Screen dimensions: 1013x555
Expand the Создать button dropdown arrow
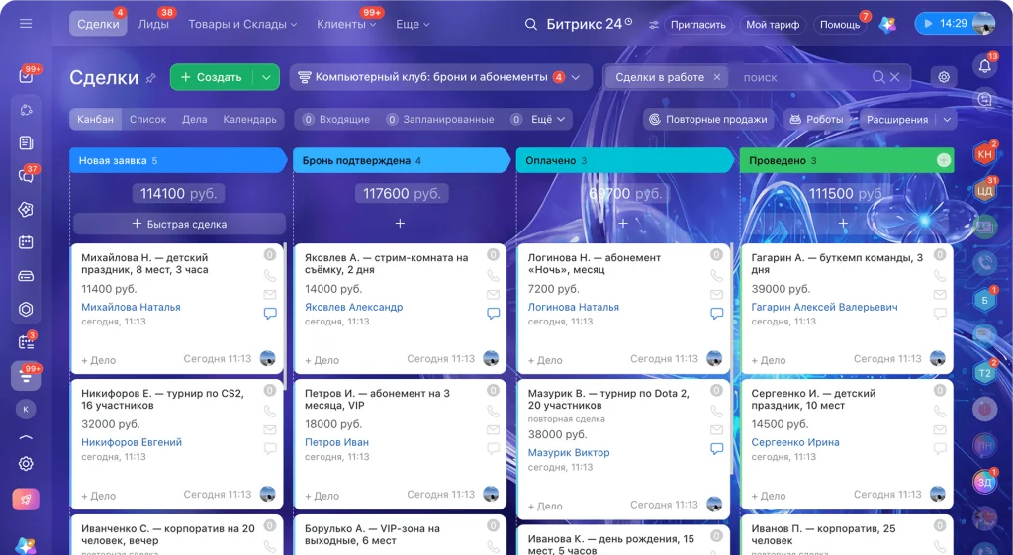click(266, 77)
